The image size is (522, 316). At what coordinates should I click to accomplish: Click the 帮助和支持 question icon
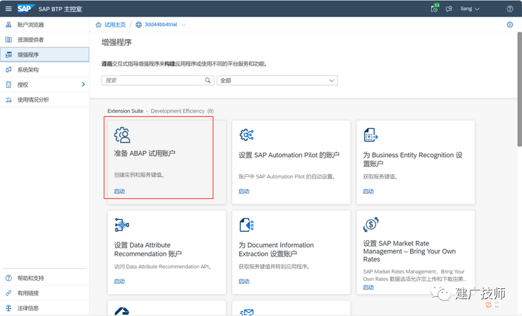point(8,278)
